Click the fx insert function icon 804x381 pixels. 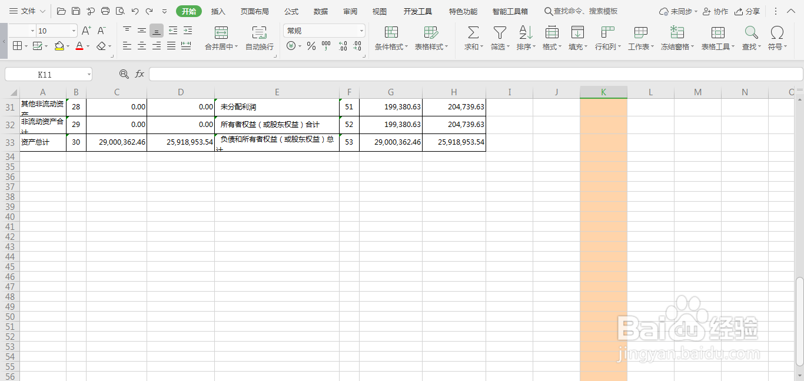click(139, 74)
